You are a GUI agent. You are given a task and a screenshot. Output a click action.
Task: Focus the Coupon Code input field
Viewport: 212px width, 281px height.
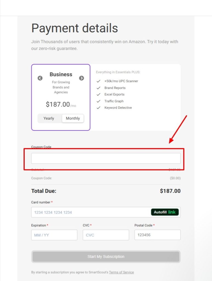(106, 158)
